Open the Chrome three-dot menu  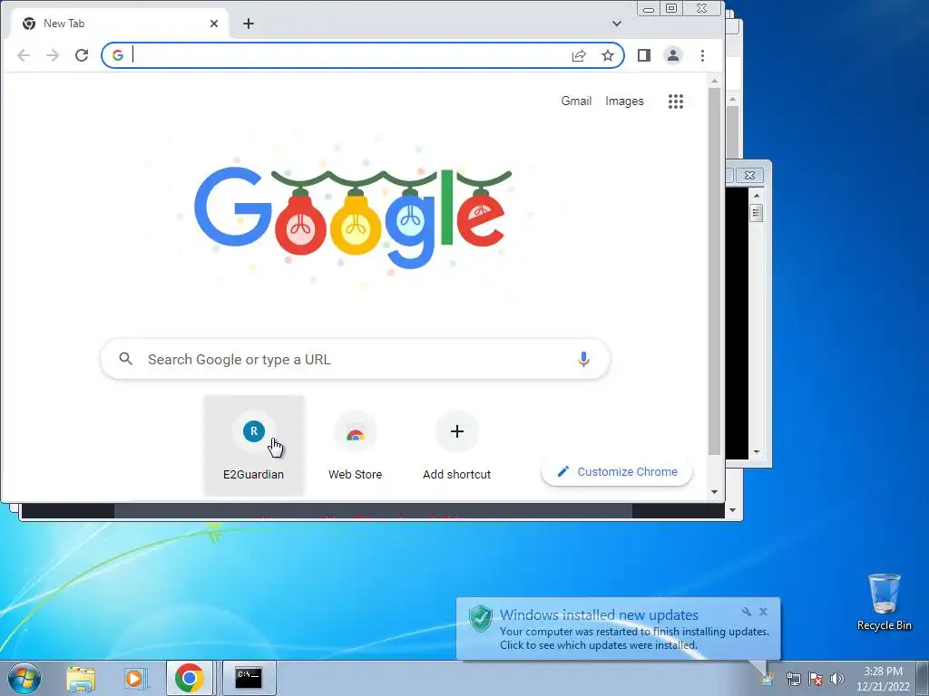coord(703,55)
